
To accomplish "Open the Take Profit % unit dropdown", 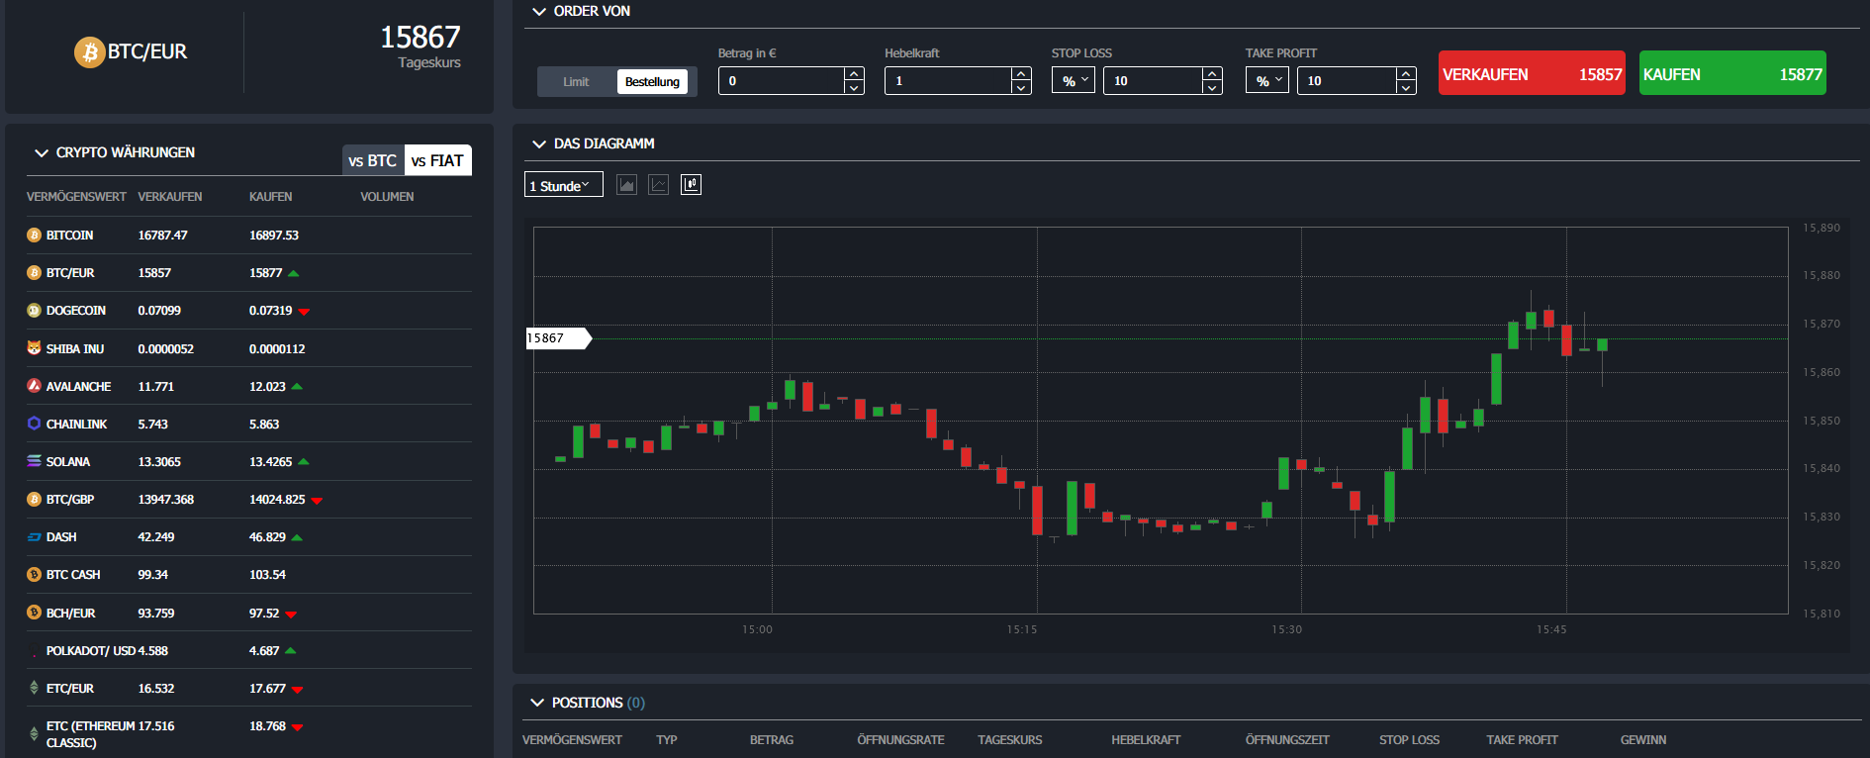I will pos(1267,80).
